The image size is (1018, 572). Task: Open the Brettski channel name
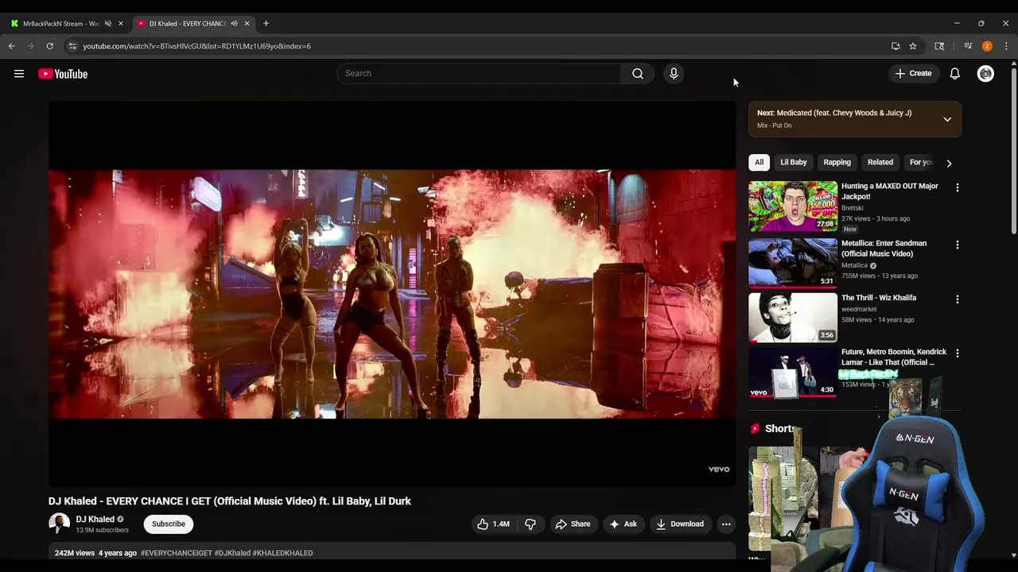[853, 208]
